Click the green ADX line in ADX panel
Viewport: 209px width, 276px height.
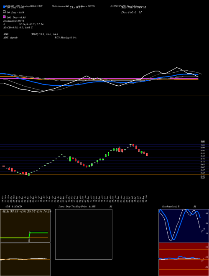point(39,233)
